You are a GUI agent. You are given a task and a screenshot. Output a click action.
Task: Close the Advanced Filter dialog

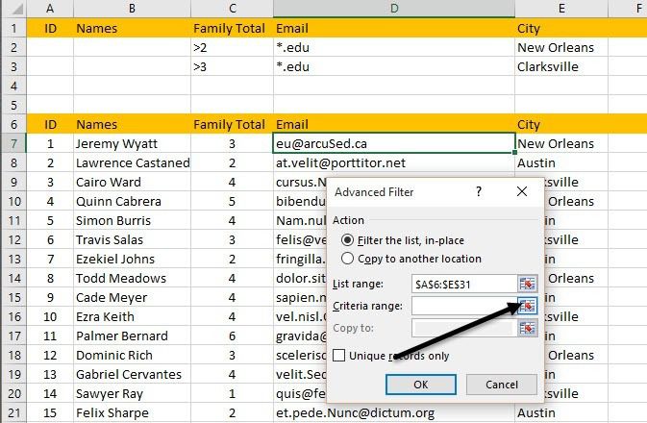click(522, 191)
